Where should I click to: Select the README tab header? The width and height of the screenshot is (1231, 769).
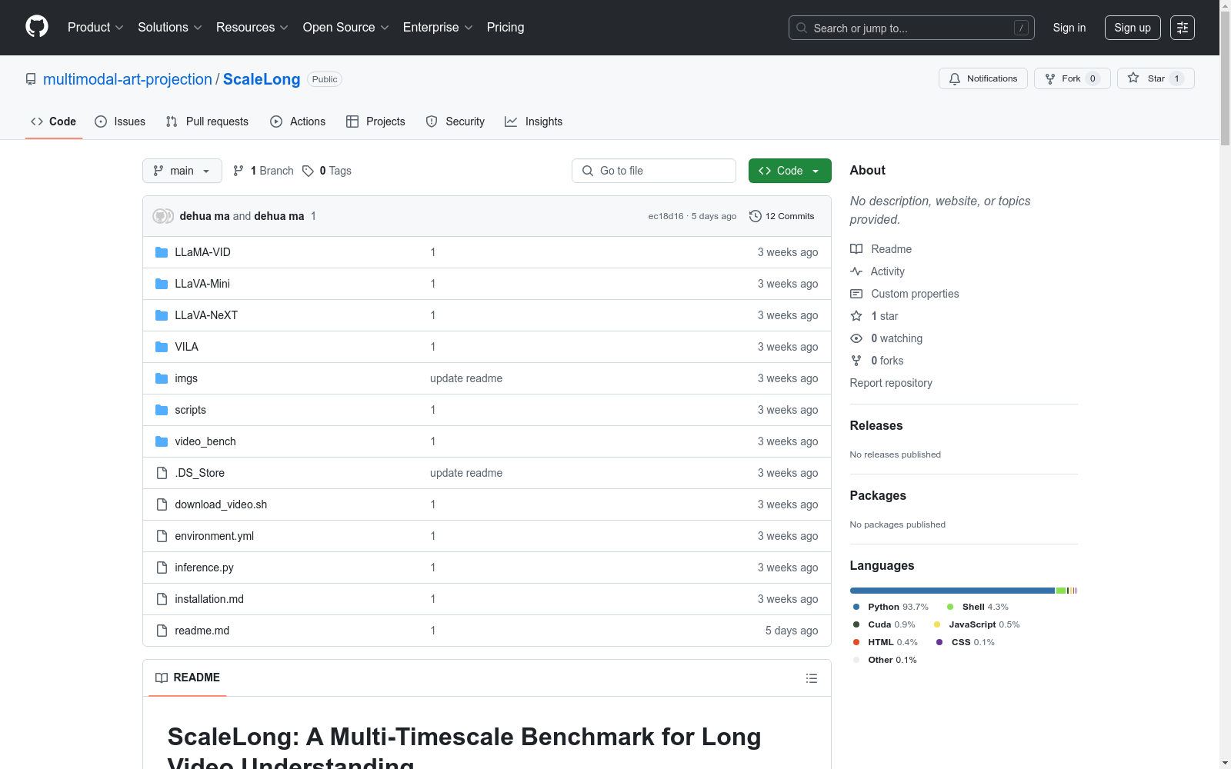coord(188,677)
